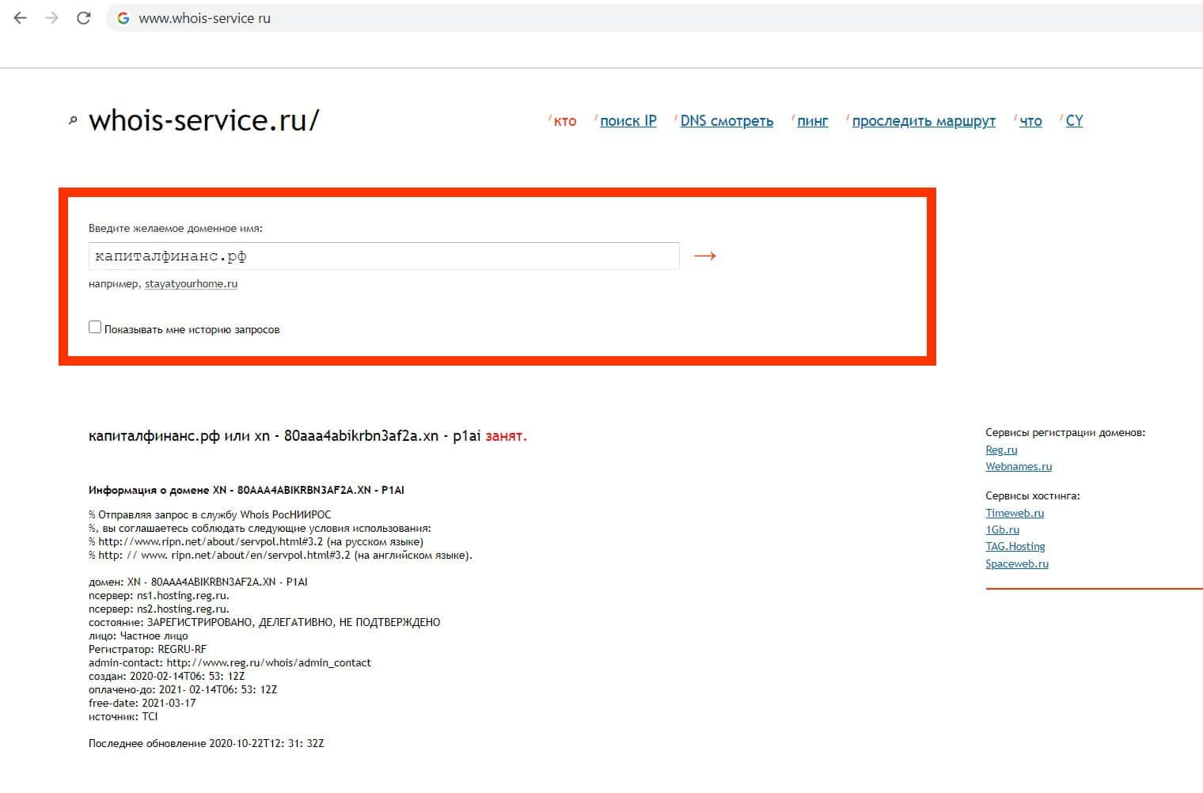Submit the domain query with the red arrow
This screenshot has height=793, width=1203.
coord(704,256)
